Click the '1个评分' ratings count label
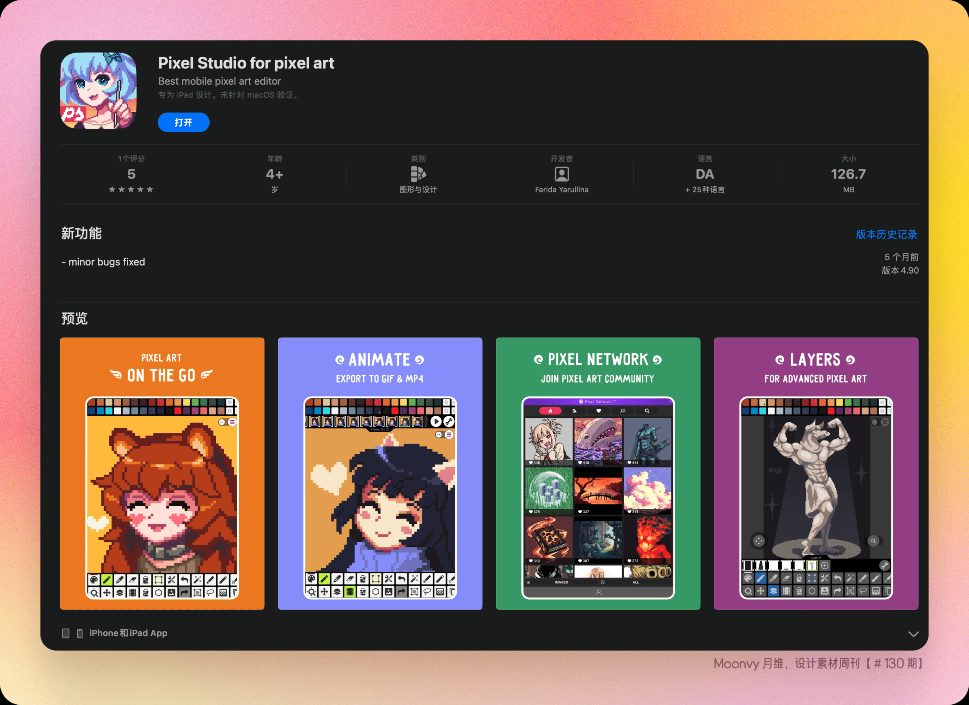Viewport: 969px width, 705px height. pos(131,159)
